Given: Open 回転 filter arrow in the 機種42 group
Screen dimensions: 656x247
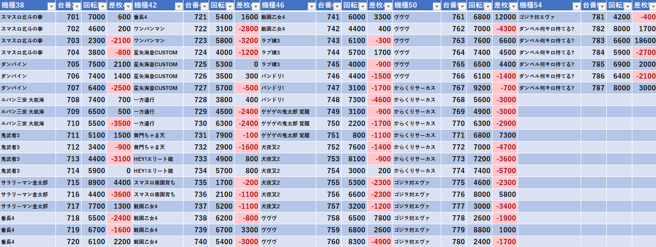Looking at the screenshot, I should [x=229, y=6].
